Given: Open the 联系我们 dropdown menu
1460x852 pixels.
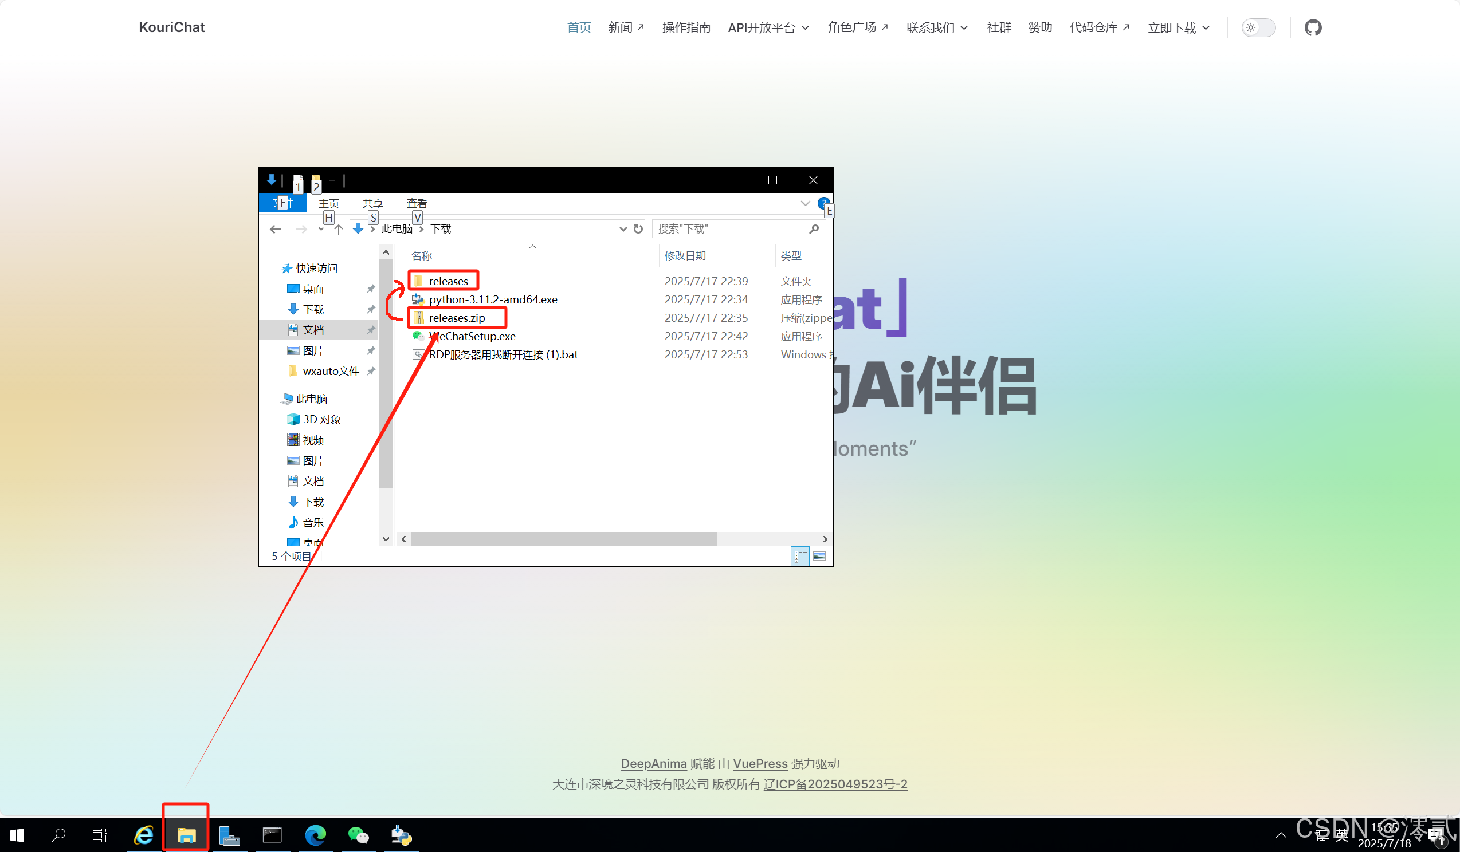Looking at the screenshot, I should tap(936, 28).
